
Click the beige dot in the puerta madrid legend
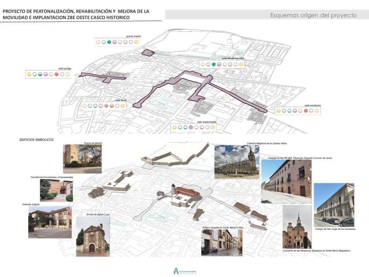(136, 42)
